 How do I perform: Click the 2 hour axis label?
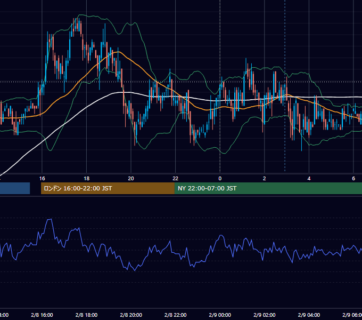[x=265, y=179]
